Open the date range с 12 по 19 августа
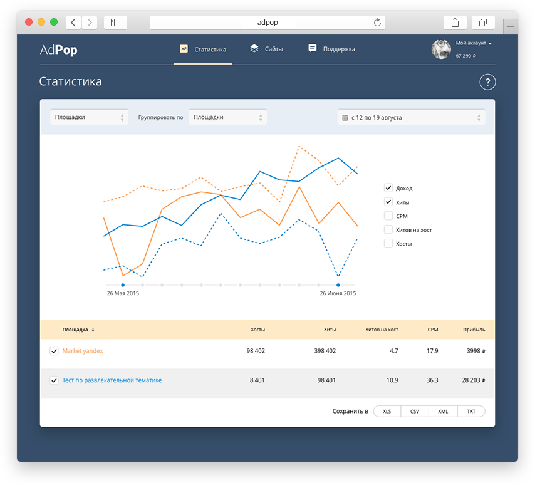The width and height of the screenshot is (535, 485). (x=411, y=117)
